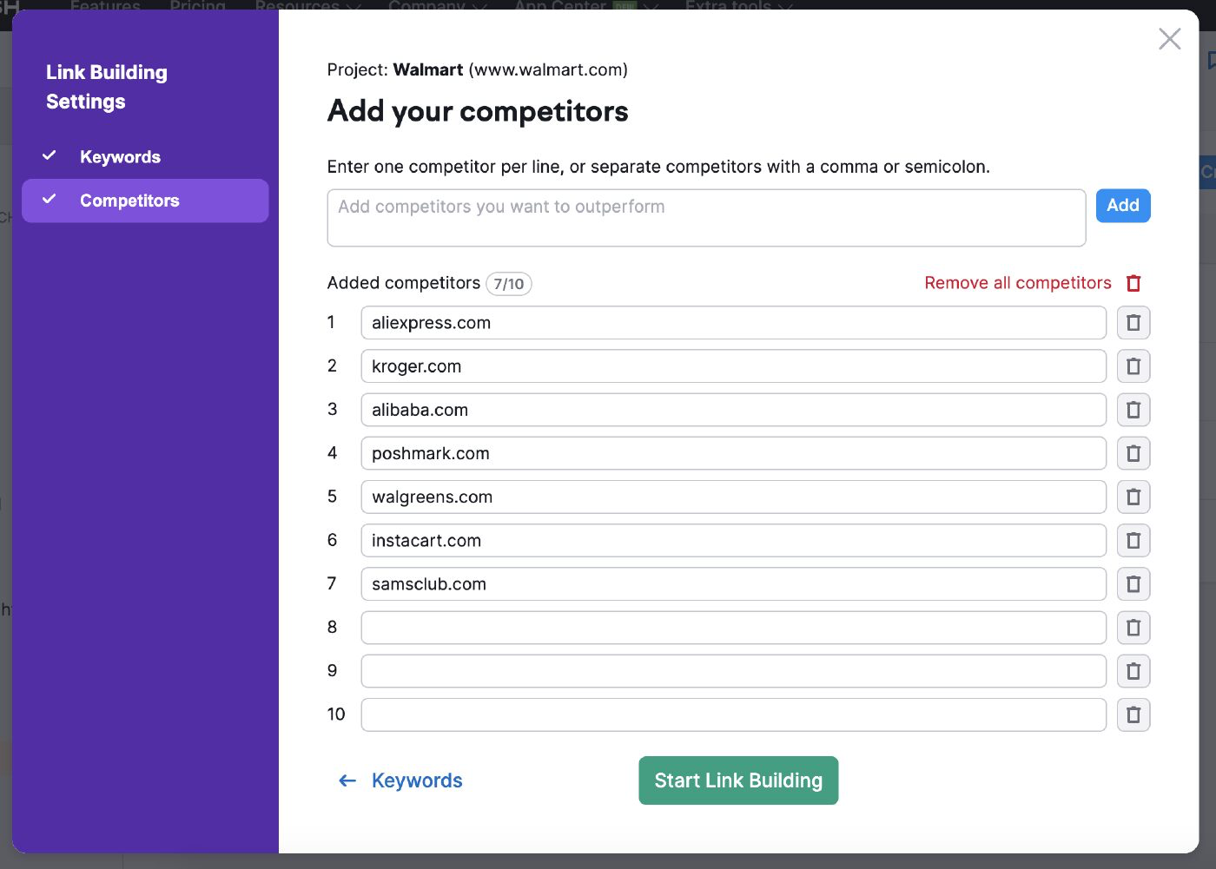The image size is (1216, 869).
Task: Click the alibaba.com text field
Action: (732, 409)
